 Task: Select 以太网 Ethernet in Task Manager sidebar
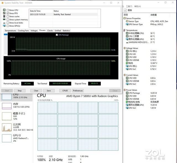coord(17,127)
